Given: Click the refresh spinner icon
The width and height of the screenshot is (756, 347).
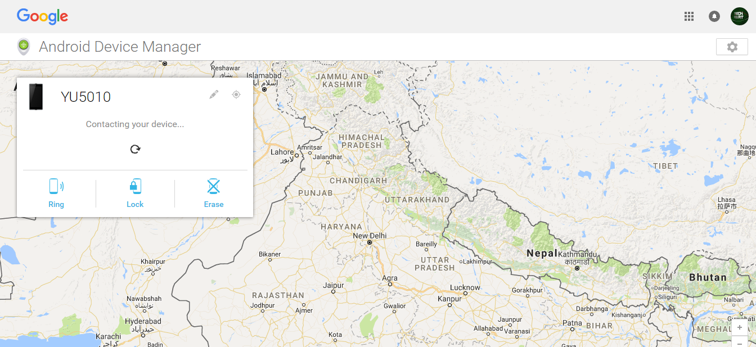Looking at the screenshot, I should (135, 149).
